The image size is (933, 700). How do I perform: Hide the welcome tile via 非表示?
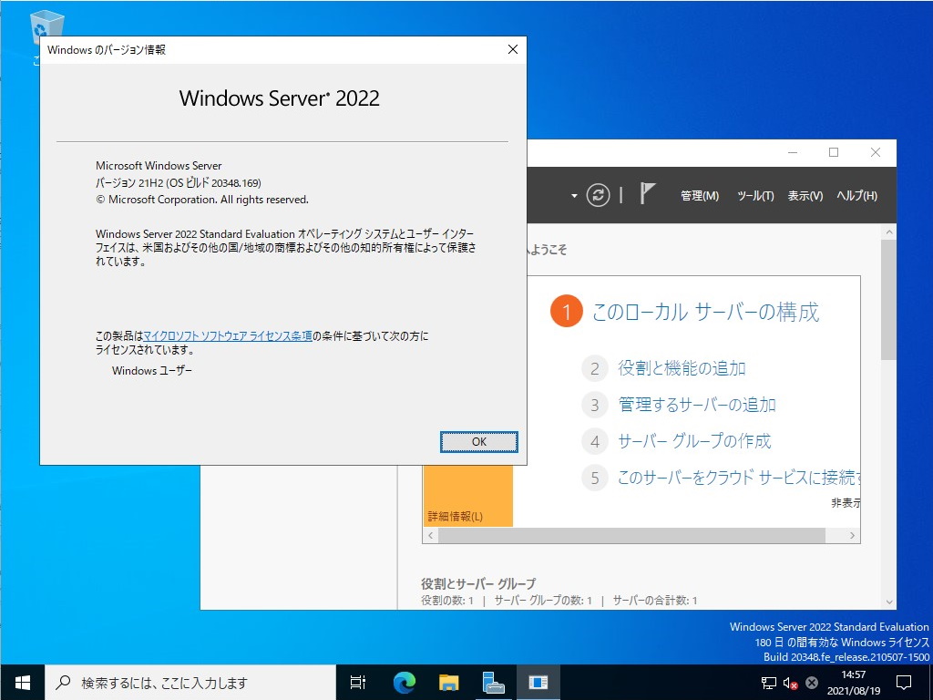pyautogui.click(x=846, y=502)
